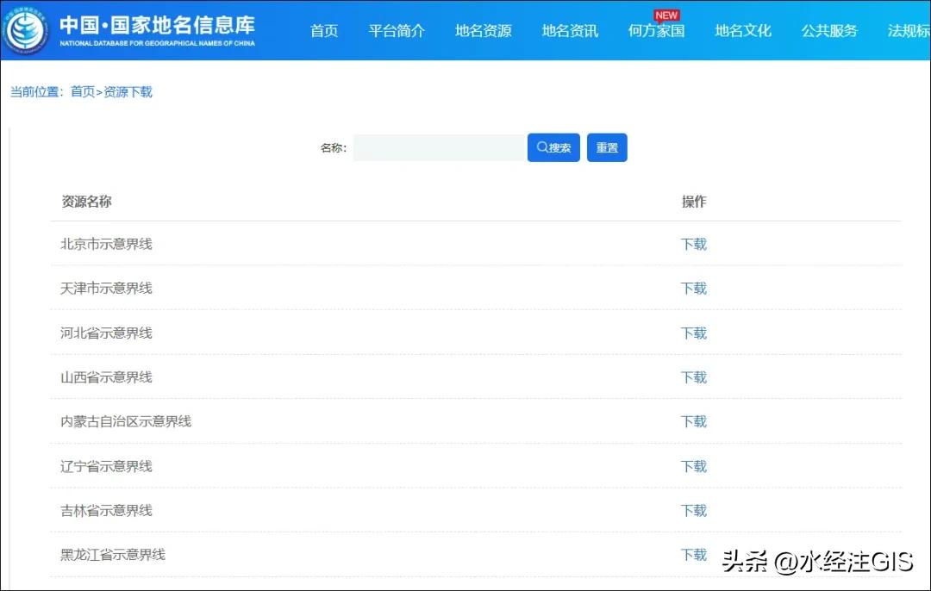931x591 pixels.
Task: Go to the 地名资源 navigation tab
Action: tap(483, 31)
